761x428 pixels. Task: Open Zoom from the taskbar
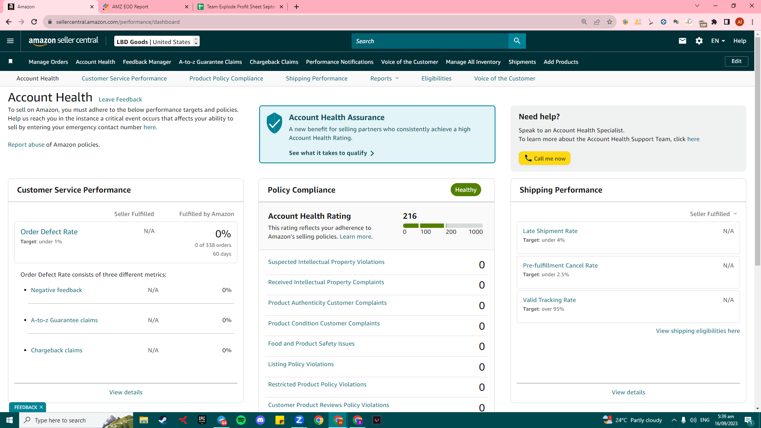pyautogui.click(x=299, y=420)
